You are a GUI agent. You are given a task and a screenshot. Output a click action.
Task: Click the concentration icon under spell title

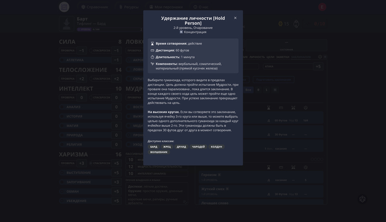(181, 32)
